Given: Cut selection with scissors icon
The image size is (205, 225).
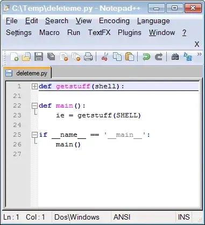Looking at the screenshot, I should click(x=105, y=57).
